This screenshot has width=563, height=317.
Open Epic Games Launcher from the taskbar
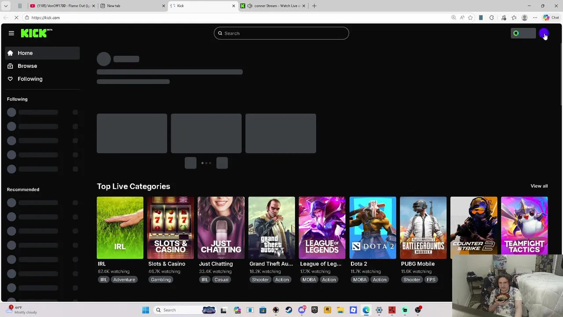(x=314, y=310)
